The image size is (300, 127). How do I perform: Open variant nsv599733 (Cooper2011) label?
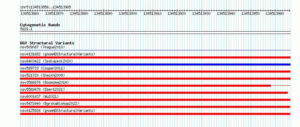(x=42, y=68)
